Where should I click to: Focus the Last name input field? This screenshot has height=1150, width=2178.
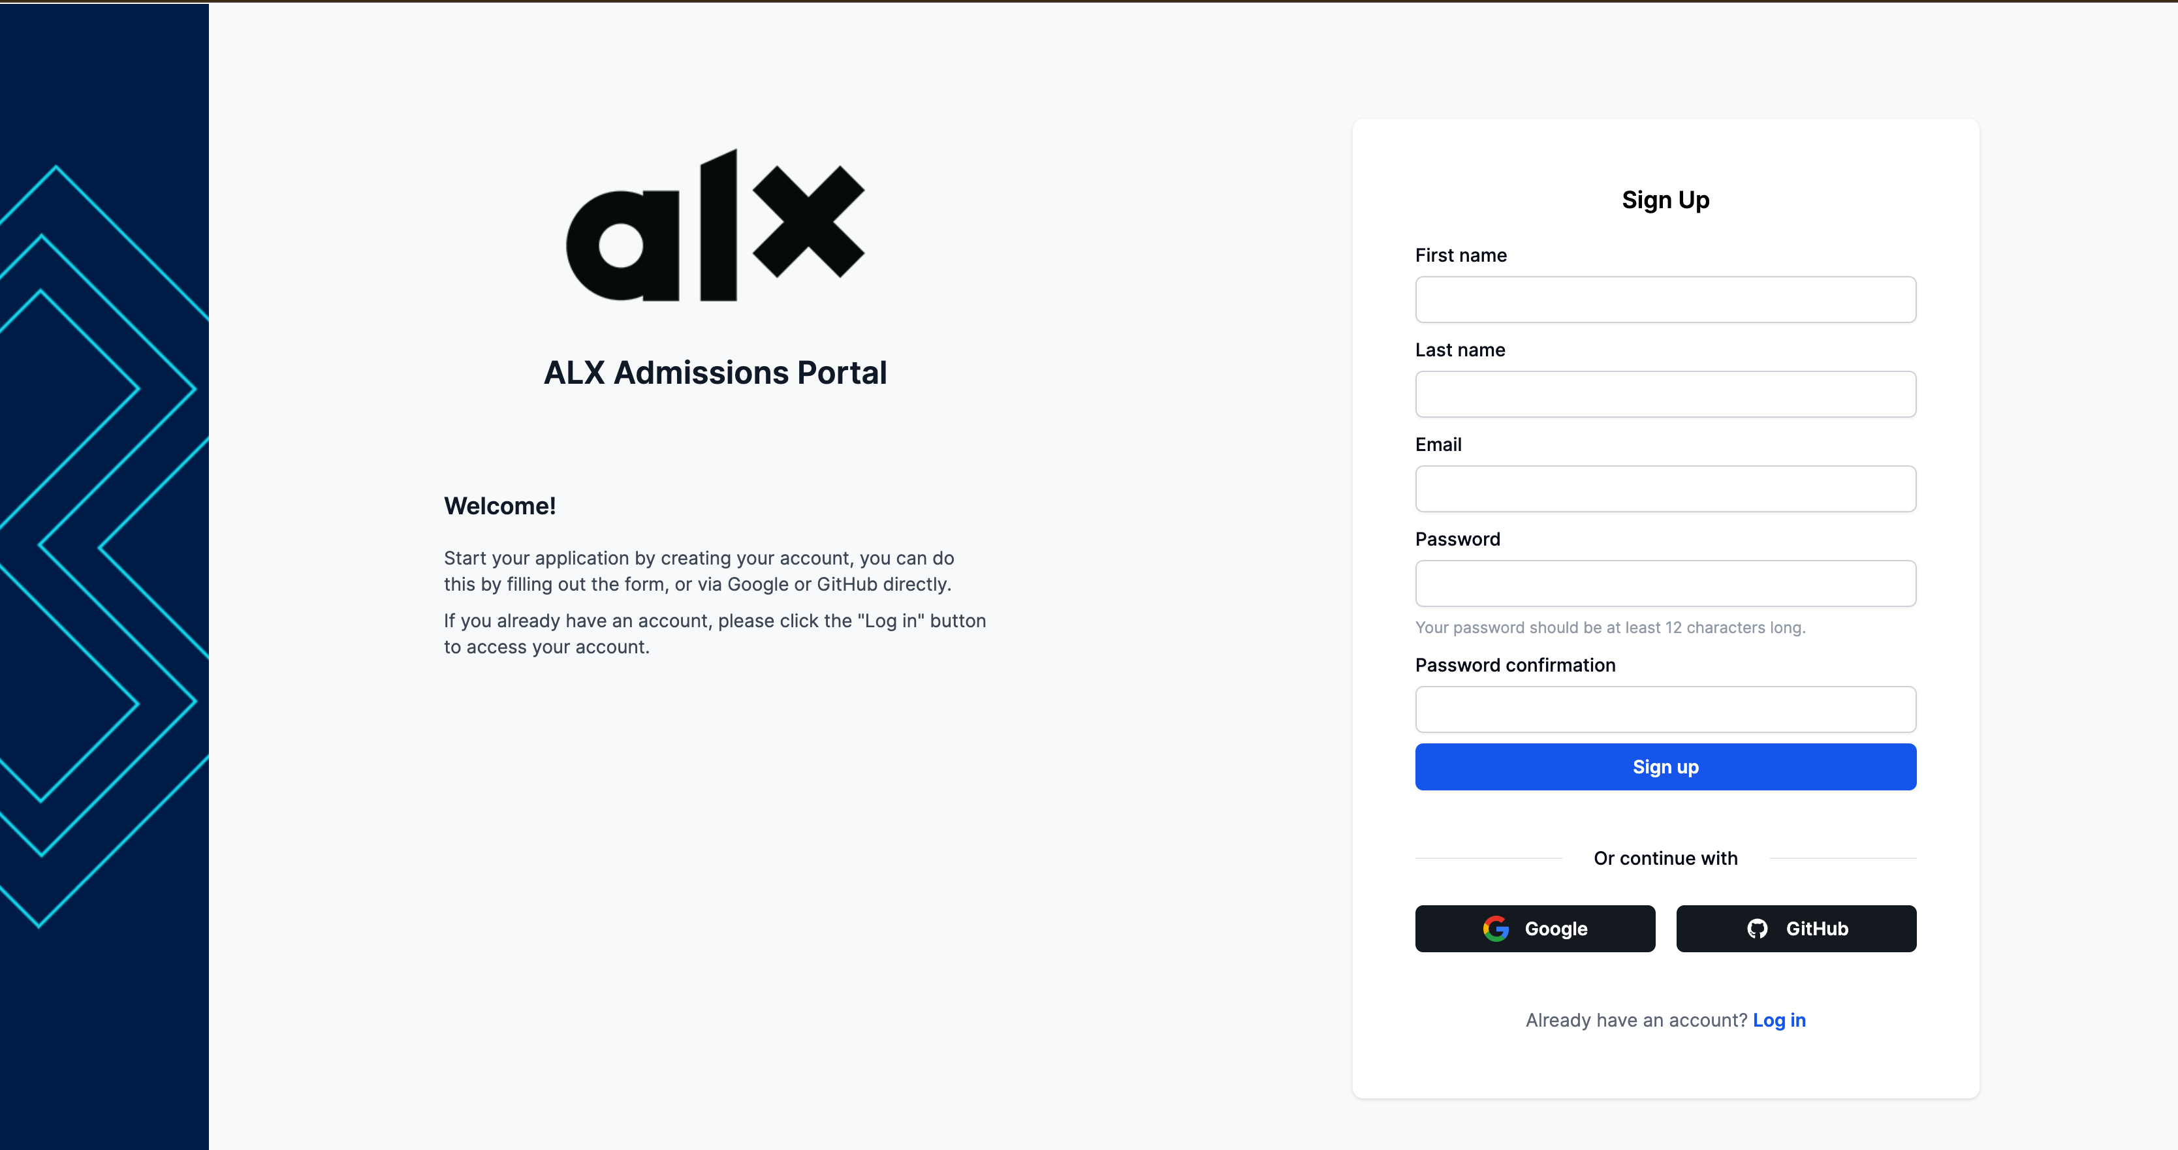[x=1665, y=394]
